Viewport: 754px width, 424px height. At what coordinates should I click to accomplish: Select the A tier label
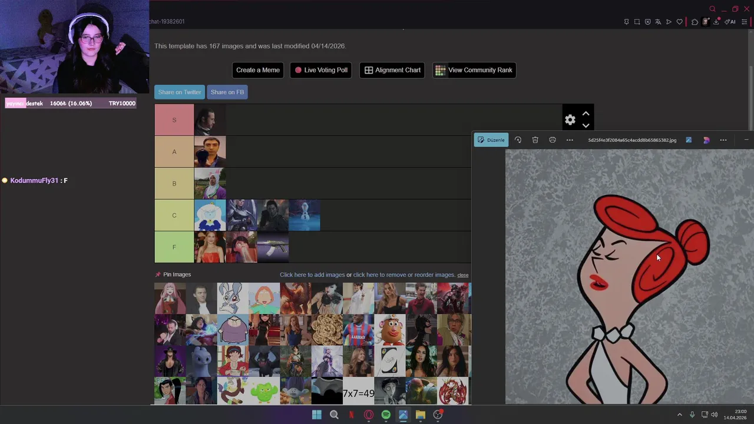[x=174, y=152]
